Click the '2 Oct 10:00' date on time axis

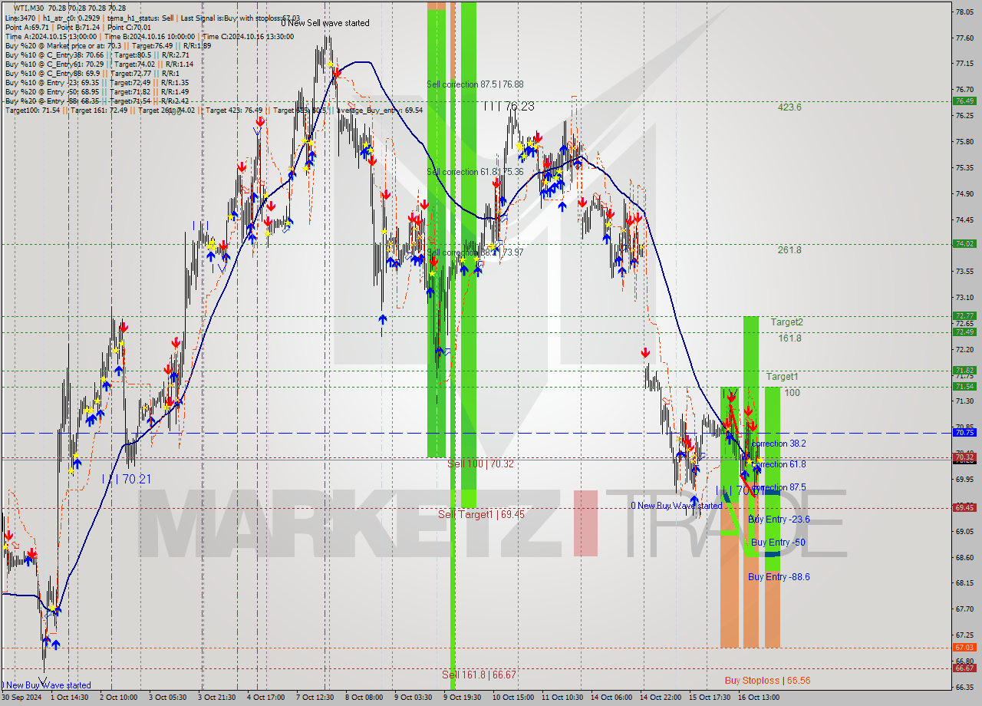pos(118,698)
